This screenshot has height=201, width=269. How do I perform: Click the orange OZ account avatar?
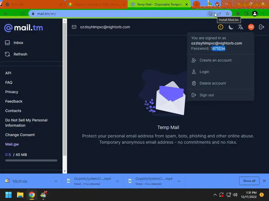(x=251, y=27)
